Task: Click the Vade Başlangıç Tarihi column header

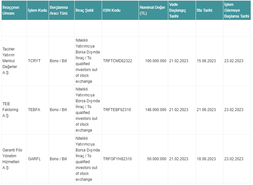Action: click(182, 10)
